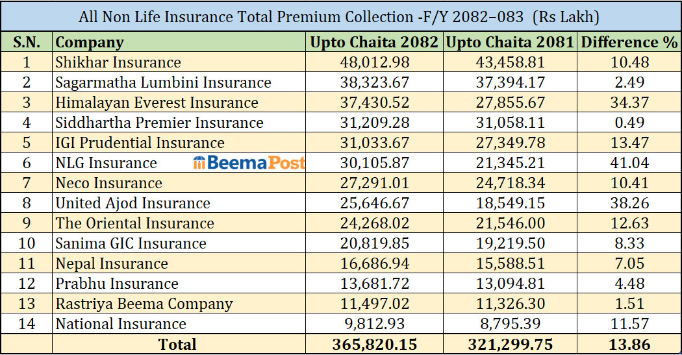Screen dimensions: 682x355
Task: Select the total 365,820.15 cell
Action: 374,345
